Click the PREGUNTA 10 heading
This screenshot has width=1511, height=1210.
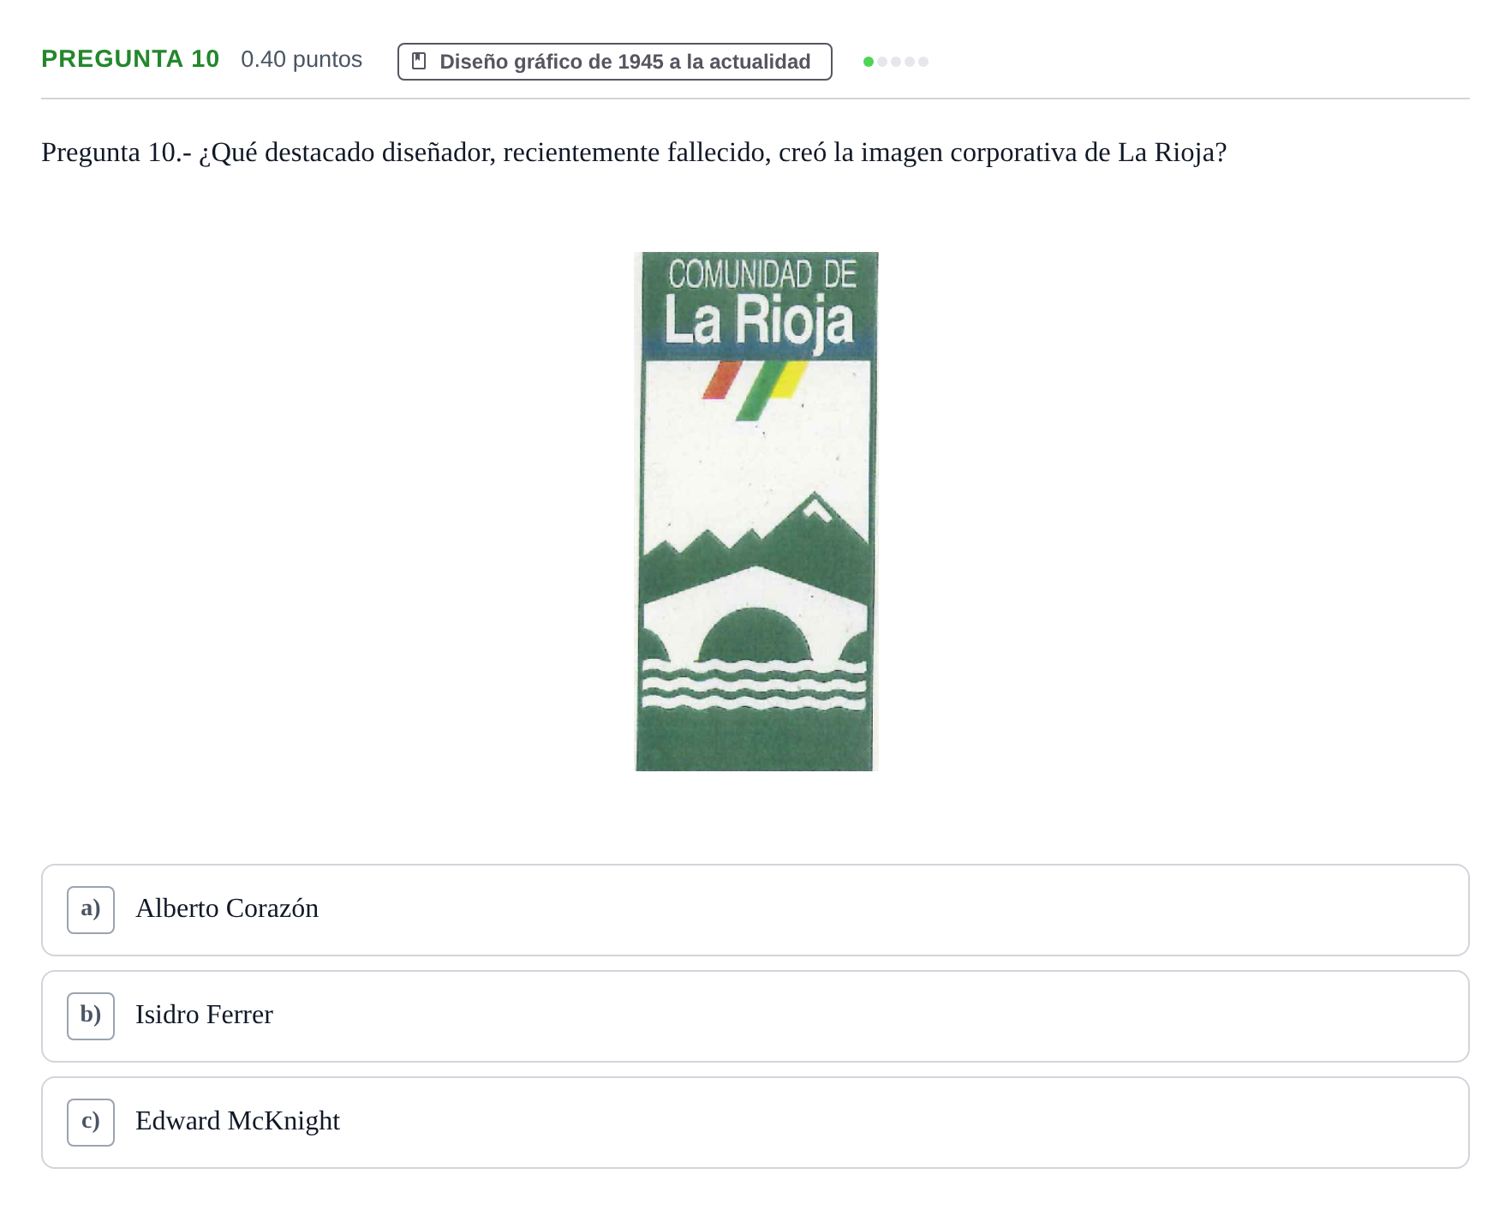click(130, 58)
